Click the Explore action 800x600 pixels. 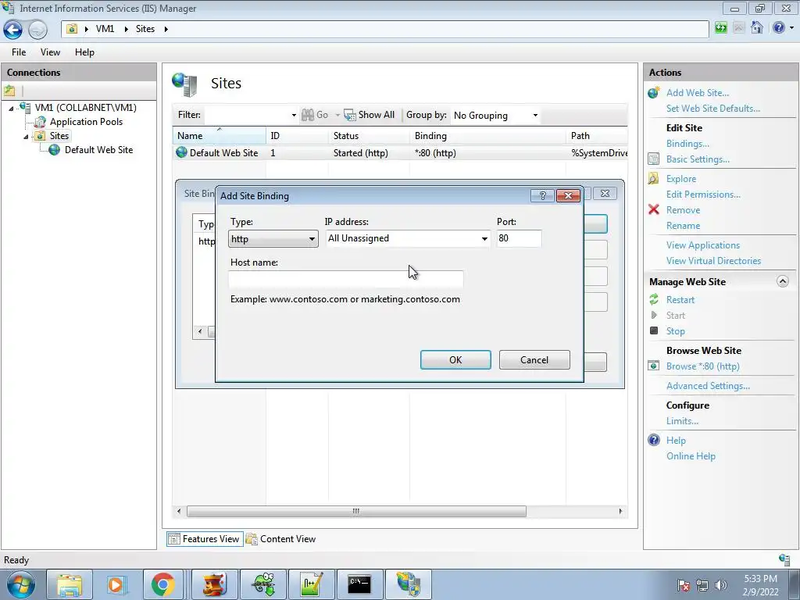point(680,179)
